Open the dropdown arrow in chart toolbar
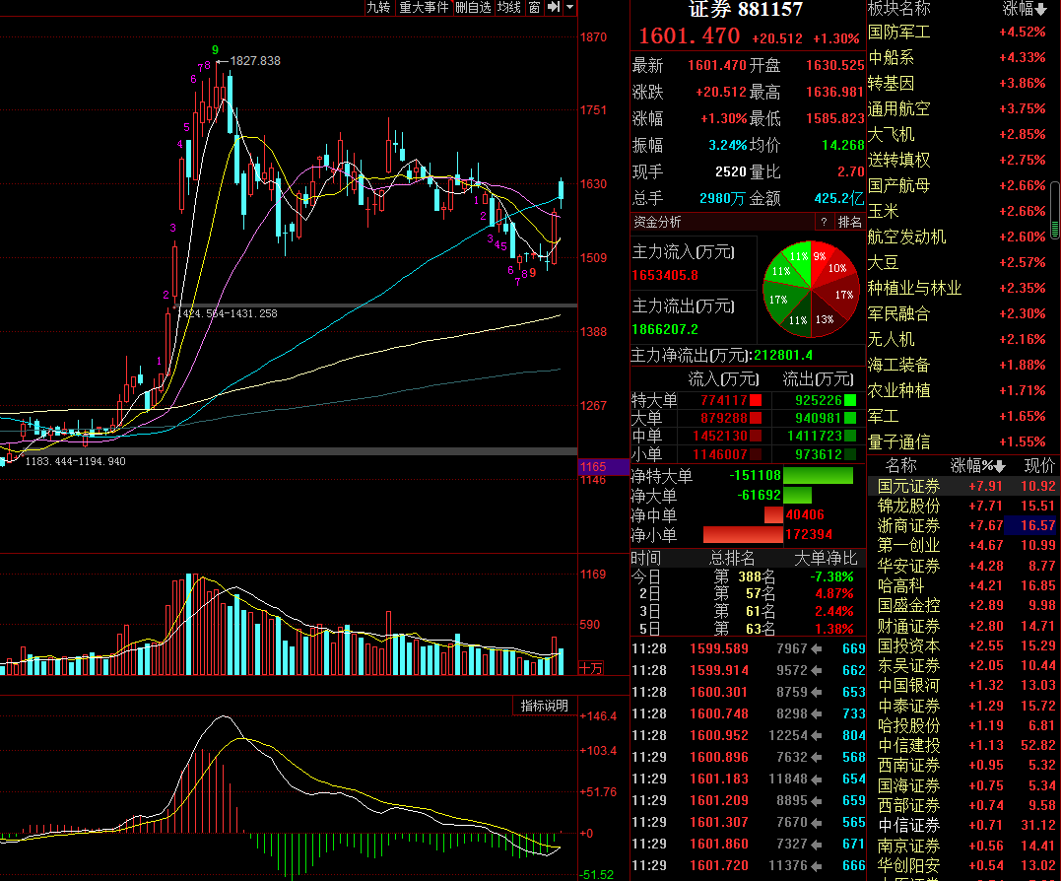Viewport: 1061px width, 881px height. (x=569, y=8)
